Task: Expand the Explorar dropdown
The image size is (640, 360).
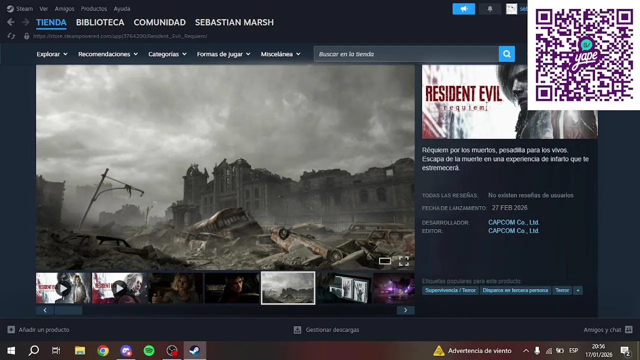Action: pyautogui.click(x=52, y=54)
